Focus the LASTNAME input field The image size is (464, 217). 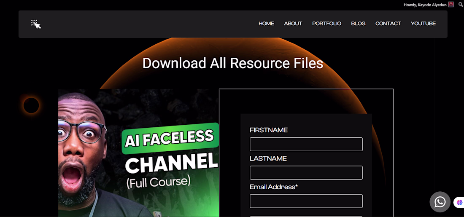pos(306,173)
